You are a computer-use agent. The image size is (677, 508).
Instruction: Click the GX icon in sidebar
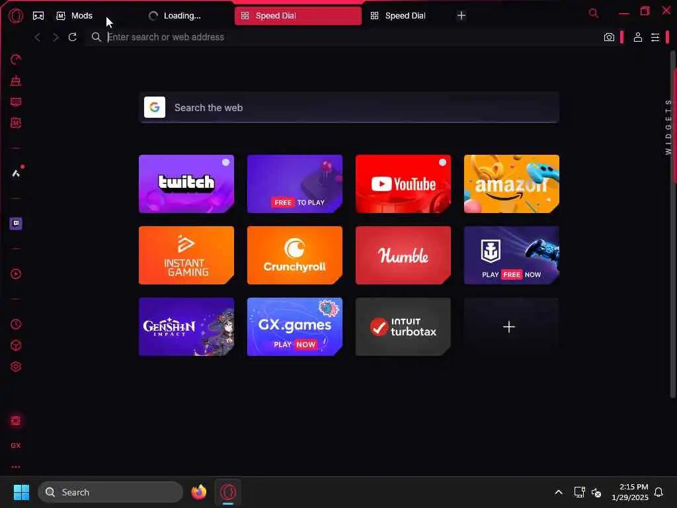tap(16, 445)
